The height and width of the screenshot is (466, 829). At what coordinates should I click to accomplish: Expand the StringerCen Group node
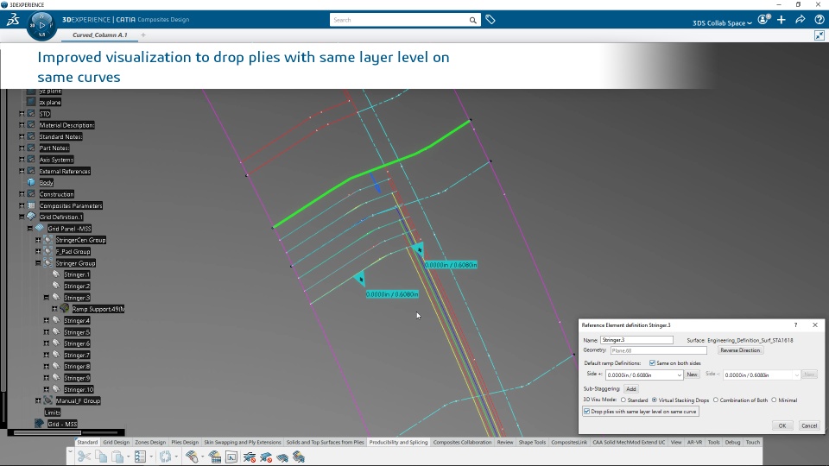[38, 240]
